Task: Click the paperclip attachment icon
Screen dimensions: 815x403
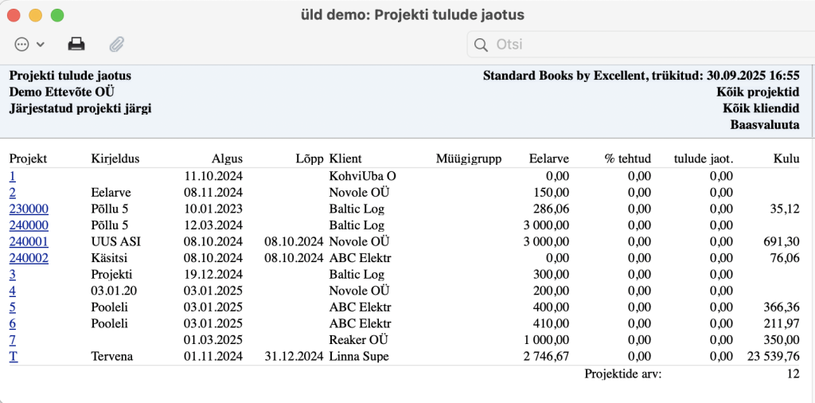Action: coord(116,44)
